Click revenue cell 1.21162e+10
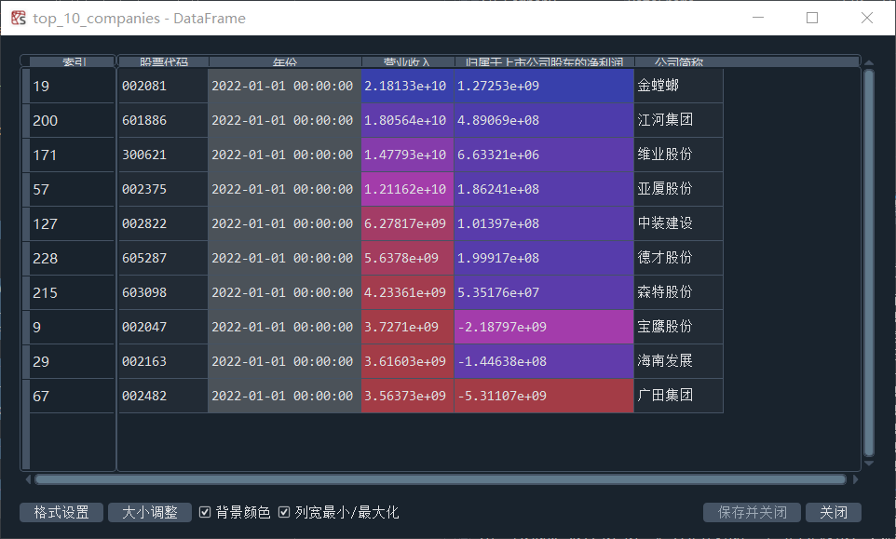The image size is (896, 539). pos(407,189)
